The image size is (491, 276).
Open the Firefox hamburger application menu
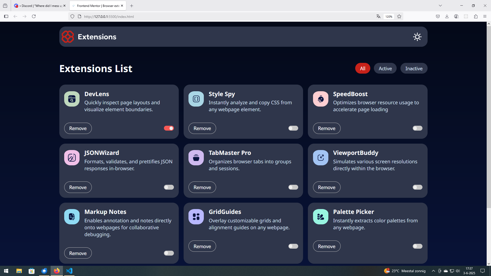pos(485,17)
